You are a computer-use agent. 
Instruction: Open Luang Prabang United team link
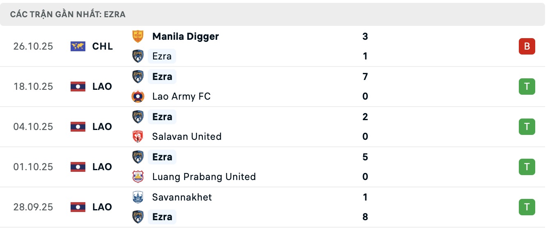click(204, 177)
